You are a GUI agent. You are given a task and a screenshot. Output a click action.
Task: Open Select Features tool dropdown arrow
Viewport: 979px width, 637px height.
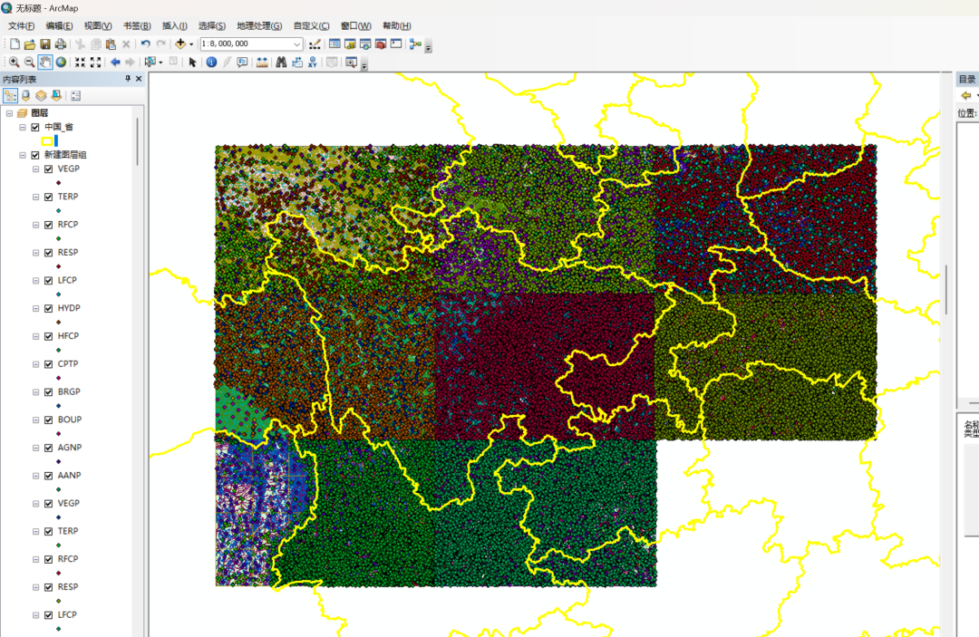[x=160, y=62]
